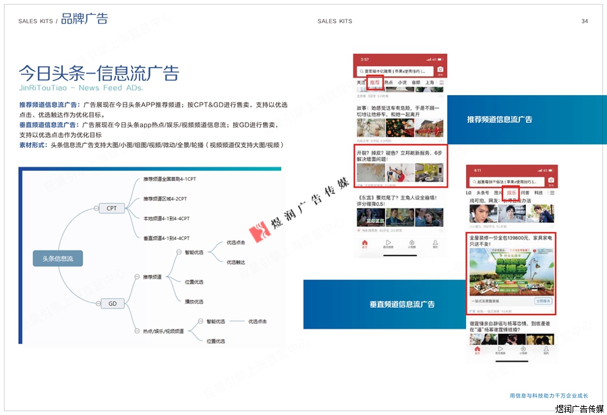This screenshot has width=607, height=415.
Task: Select the 热点 tab in 3:57 phone
Action: point(388,82)
